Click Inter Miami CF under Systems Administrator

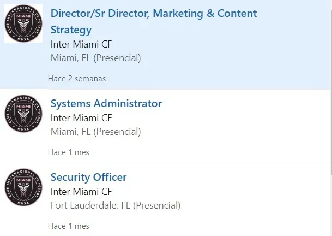click(x=81, y=118)
